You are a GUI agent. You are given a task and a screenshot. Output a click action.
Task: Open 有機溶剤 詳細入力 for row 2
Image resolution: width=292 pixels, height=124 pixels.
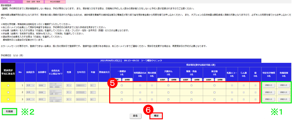click(284, 92)
